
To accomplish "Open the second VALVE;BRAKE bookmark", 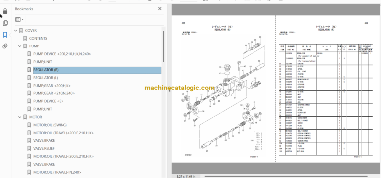I will click(x=44, y=164).
